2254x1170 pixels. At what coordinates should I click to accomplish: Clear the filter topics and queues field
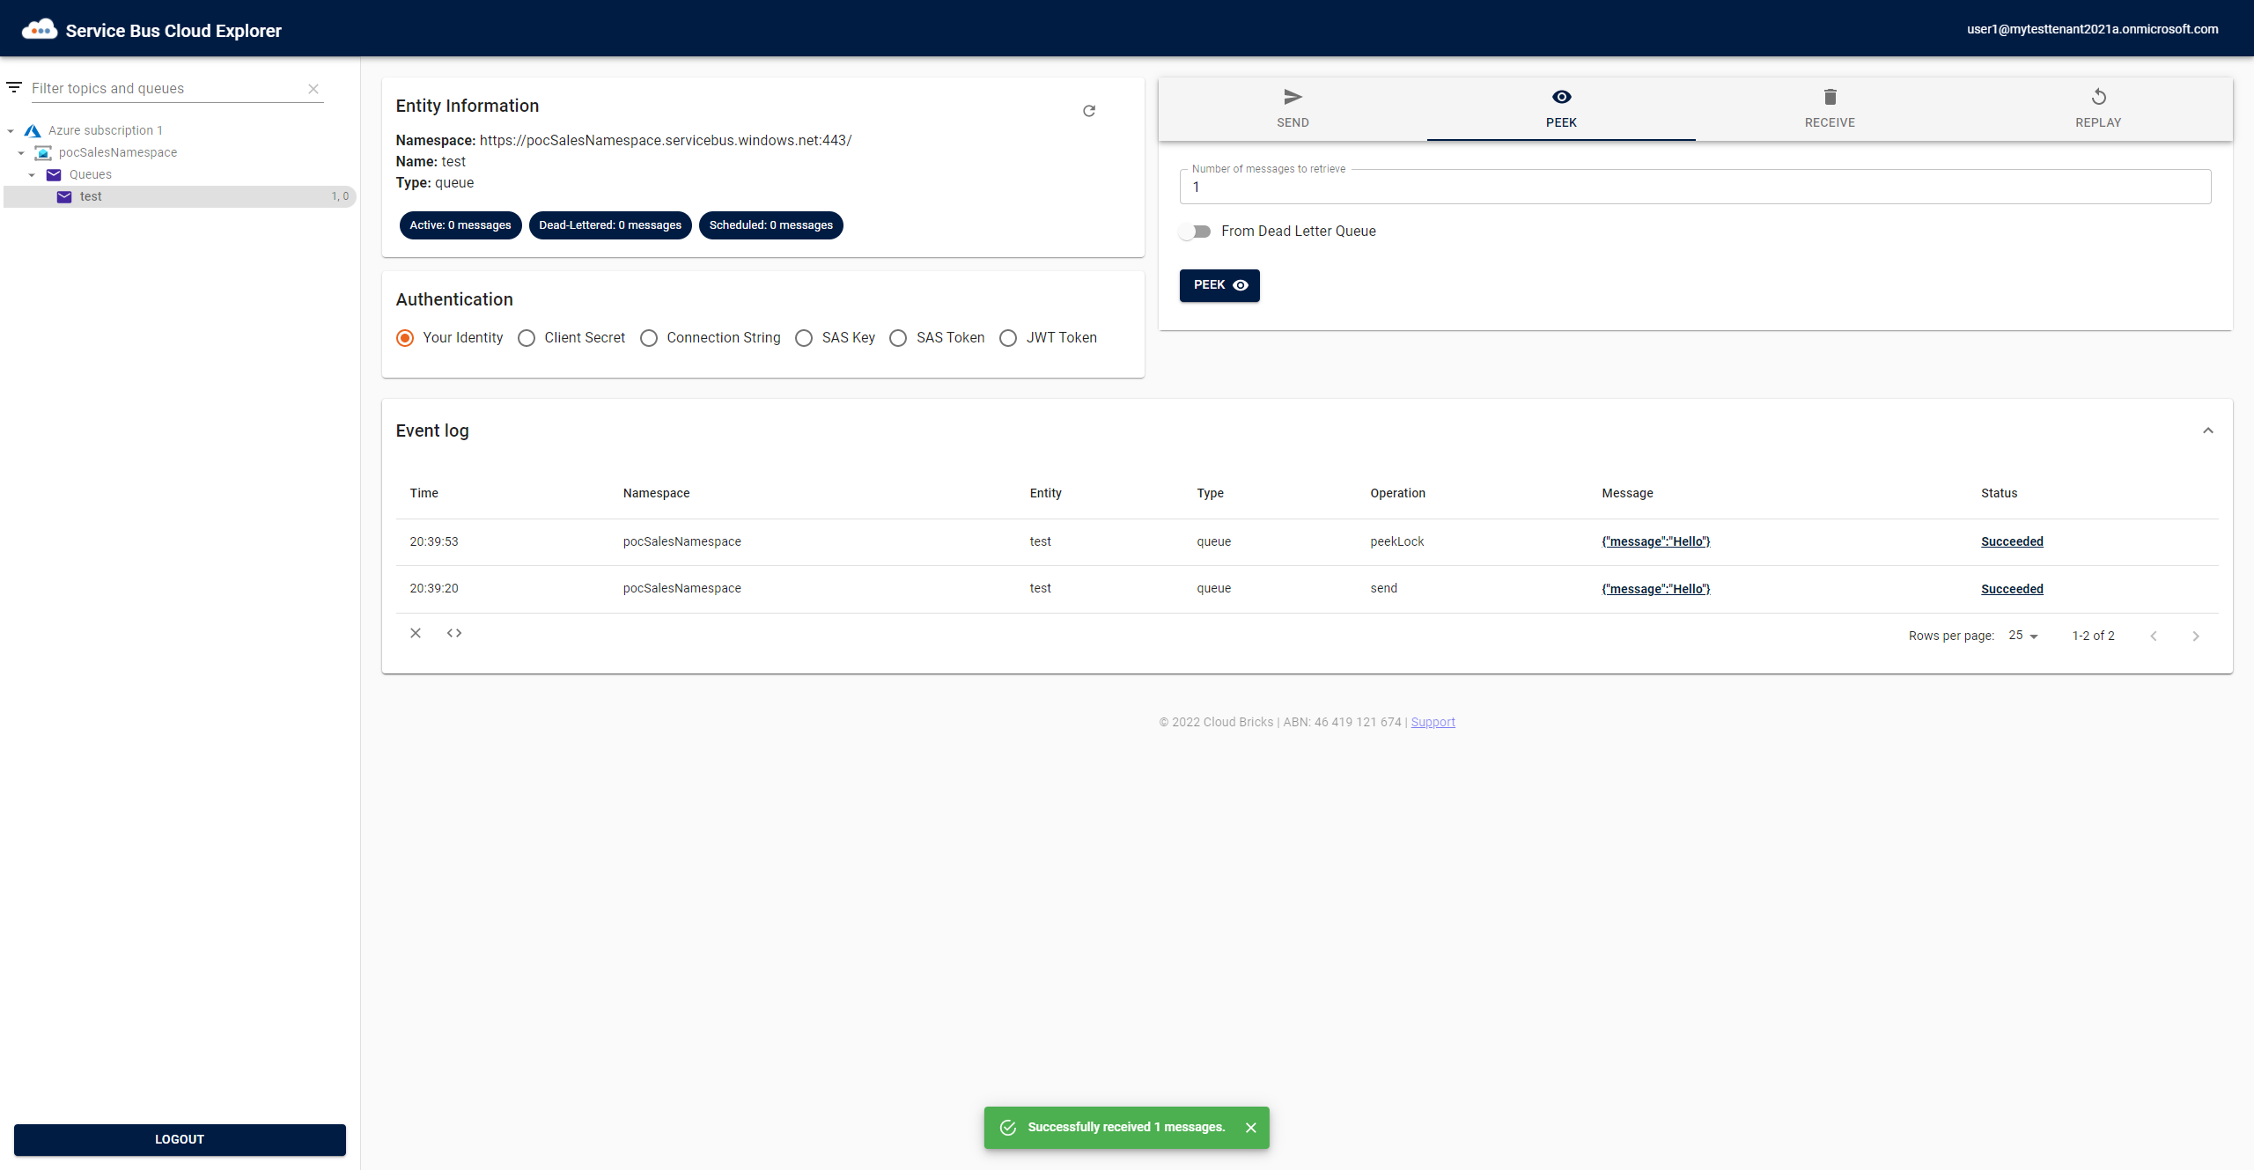(313, 89)
